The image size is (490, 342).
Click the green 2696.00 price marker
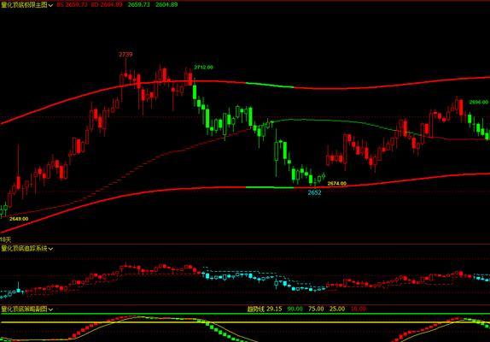[478, 102]
